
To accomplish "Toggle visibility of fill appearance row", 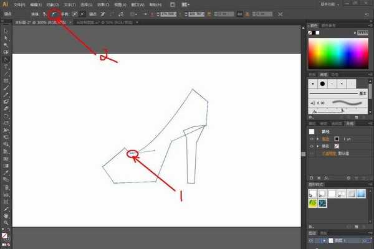I will tap(312, 146).
